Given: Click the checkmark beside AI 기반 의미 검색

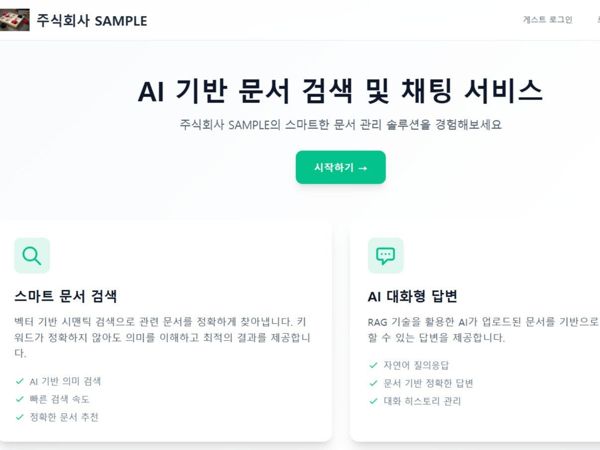Looking at the screenshot, I should [x=18, y=381].
